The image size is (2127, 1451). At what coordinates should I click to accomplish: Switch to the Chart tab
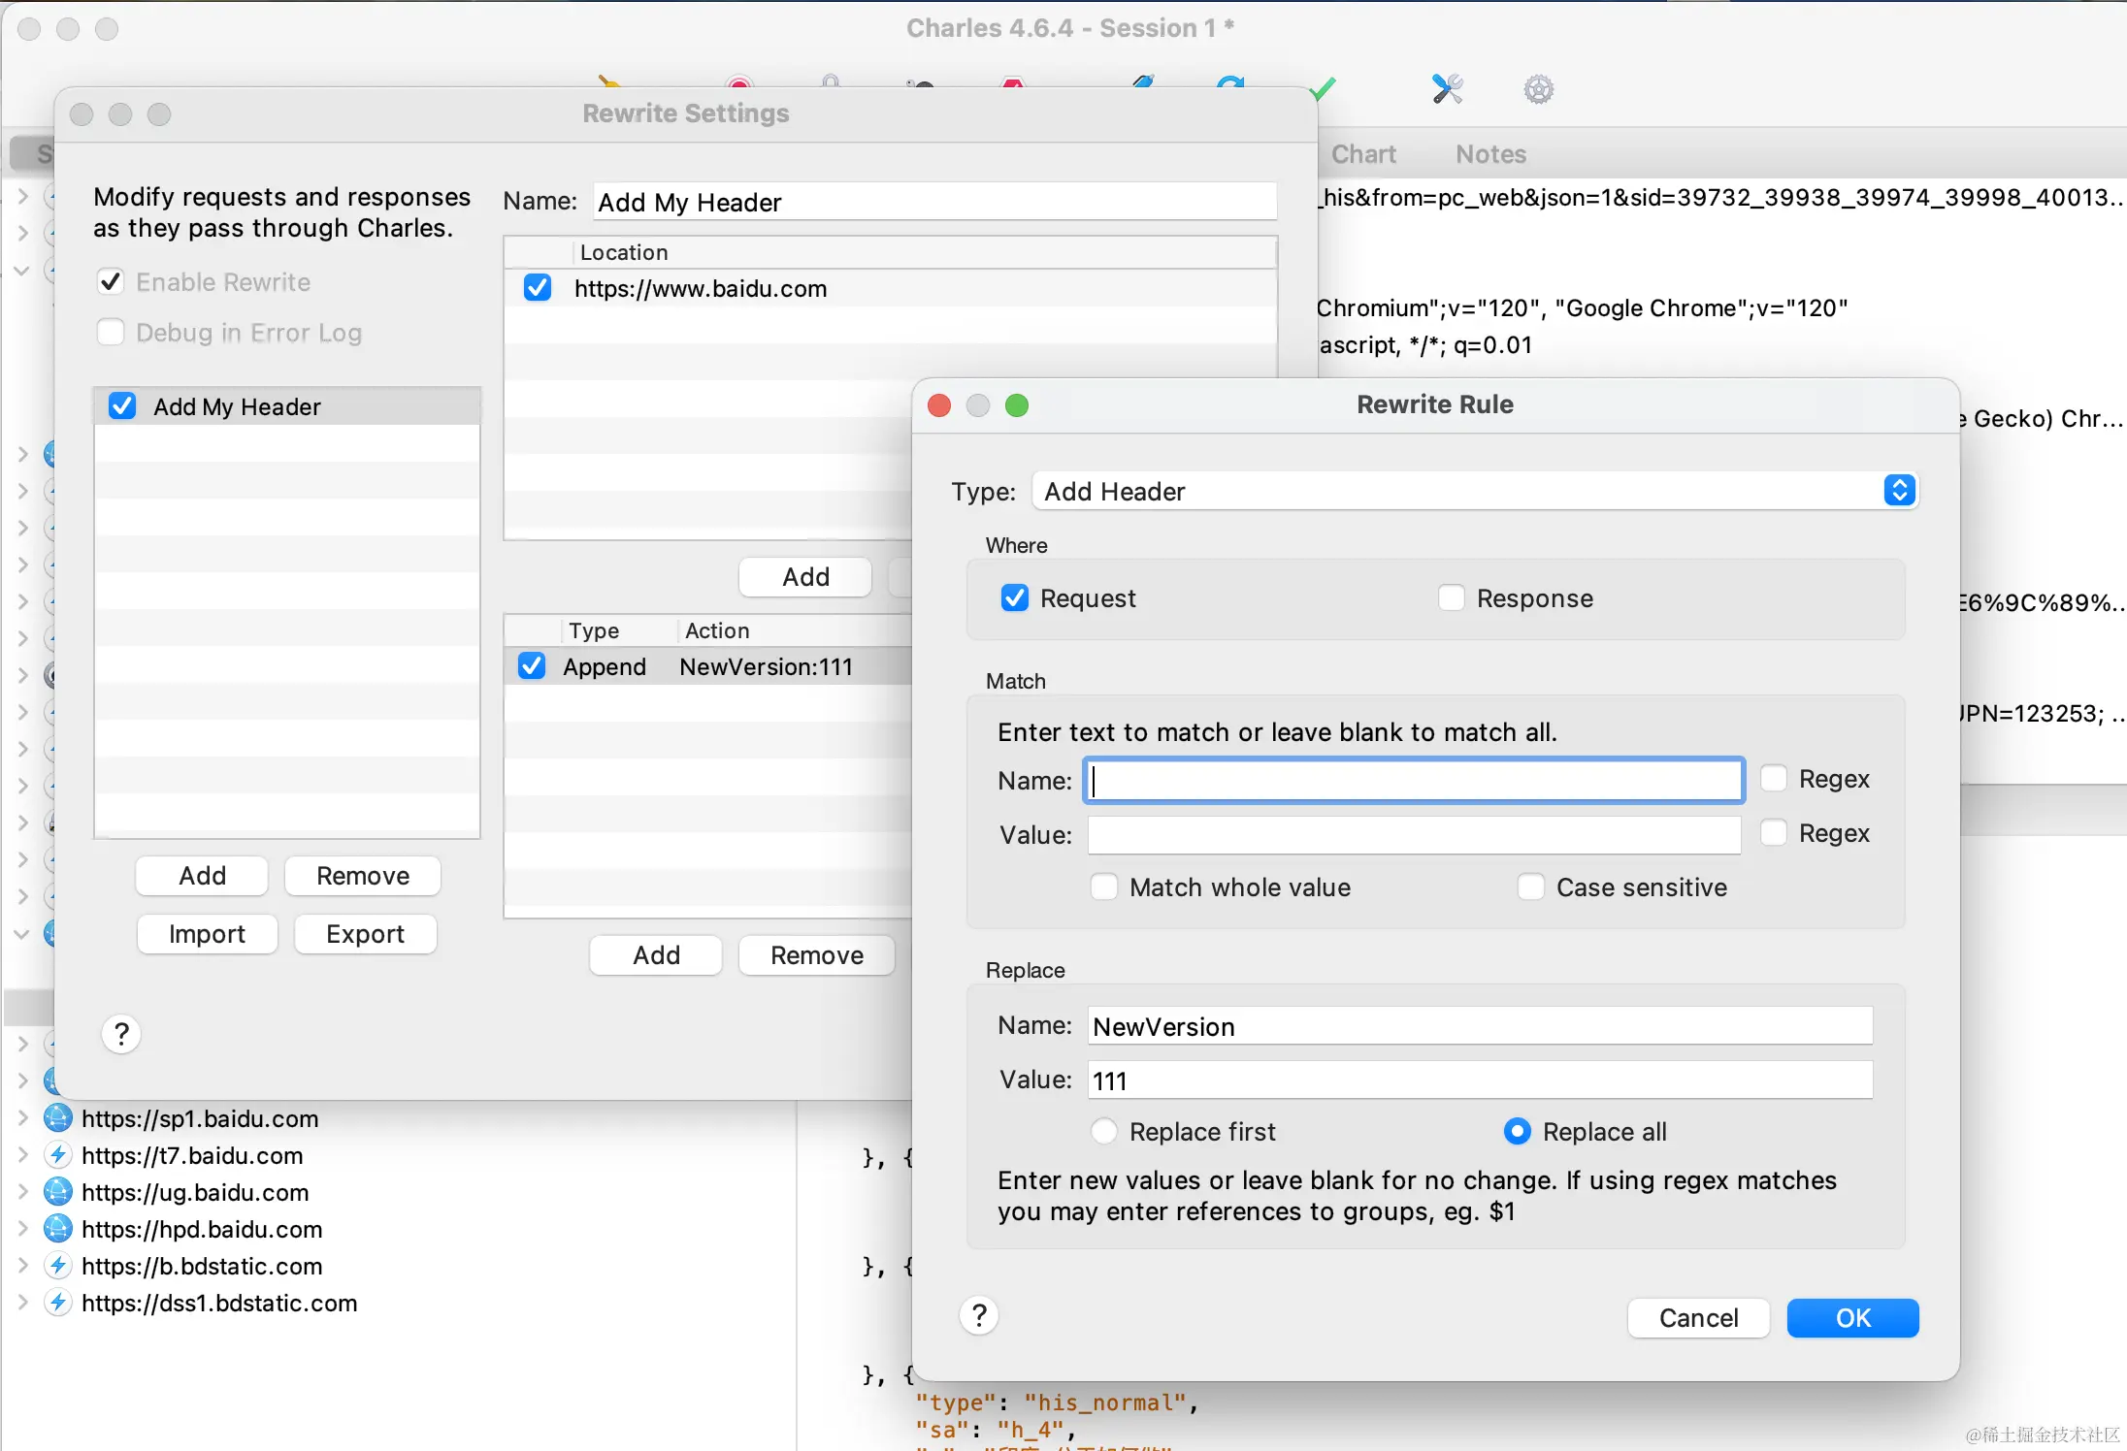[x=1363, y=154]
